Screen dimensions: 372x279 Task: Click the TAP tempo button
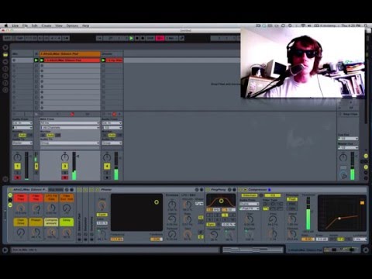20,38
